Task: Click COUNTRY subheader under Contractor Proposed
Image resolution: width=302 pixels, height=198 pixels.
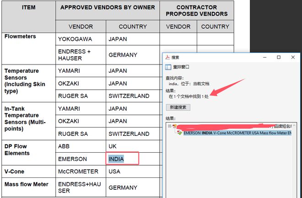Action: [215, 27]
